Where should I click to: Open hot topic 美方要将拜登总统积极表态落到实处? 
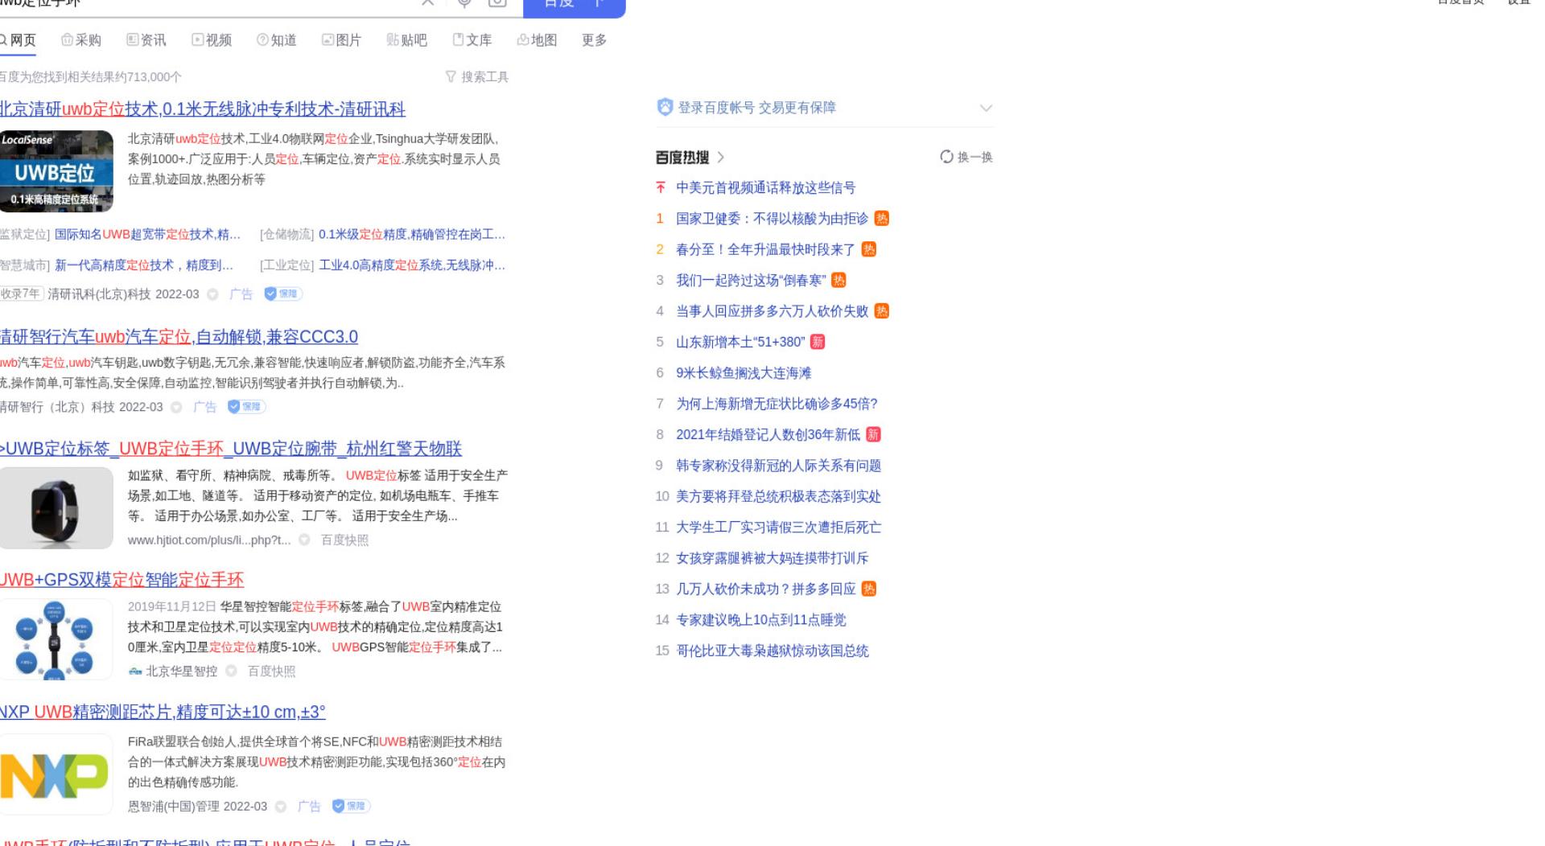778,497
